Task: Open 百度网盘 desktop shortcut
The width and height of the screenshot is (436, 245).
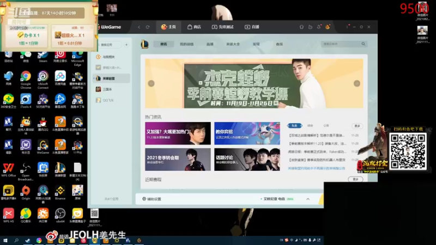Action: click(x=60, y=78)
